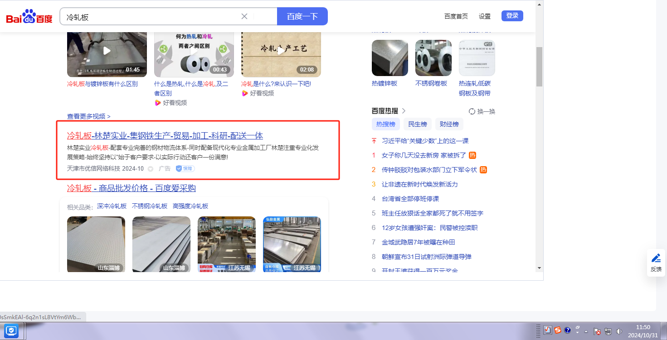This screenshot has width=667, height=340.
Task: Click the 百度一下 search button
Action: coord(302,16)
